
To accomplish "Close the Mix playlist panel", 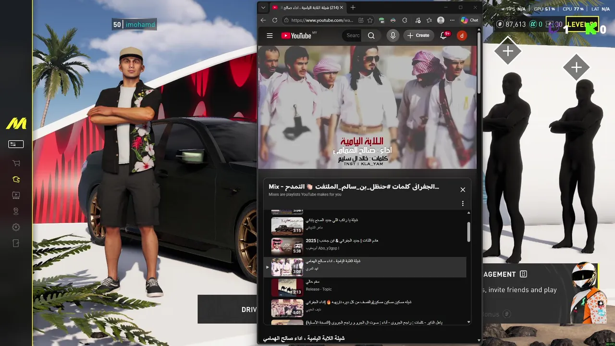I will 463,190.
